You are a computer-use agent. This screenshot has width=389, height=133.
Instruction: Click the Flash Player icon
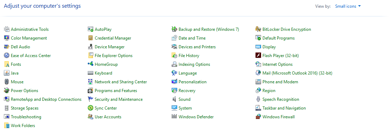(258, 55)
